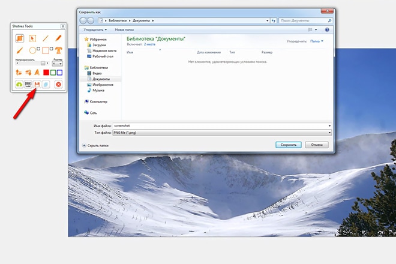Pick the red color swatch
The width and height of the screenshot is (396, 264).
coord(46,73)
